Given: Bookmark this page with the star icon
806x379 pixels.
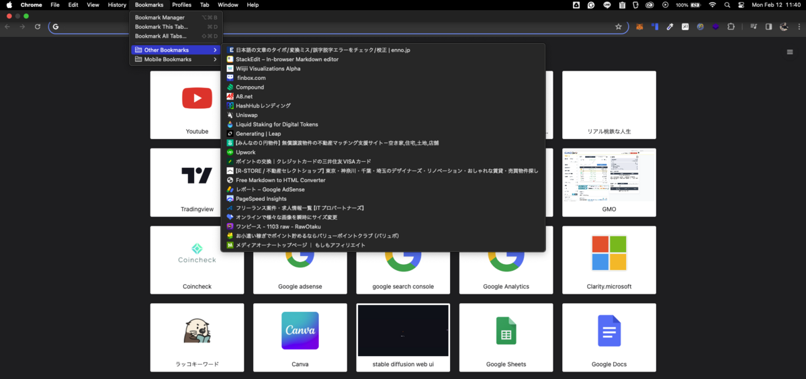Looking at the screenshot, I should point(618,27).
